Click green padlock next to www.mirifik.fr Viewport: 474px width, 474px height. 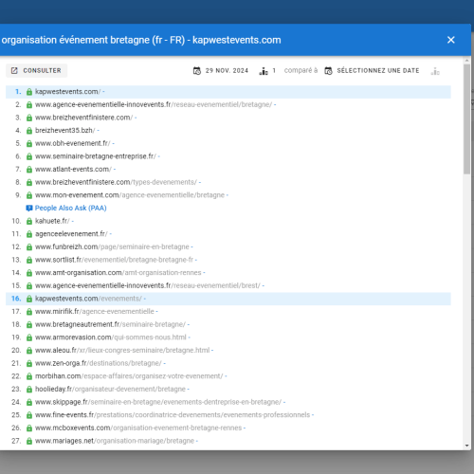pos(29,312)
